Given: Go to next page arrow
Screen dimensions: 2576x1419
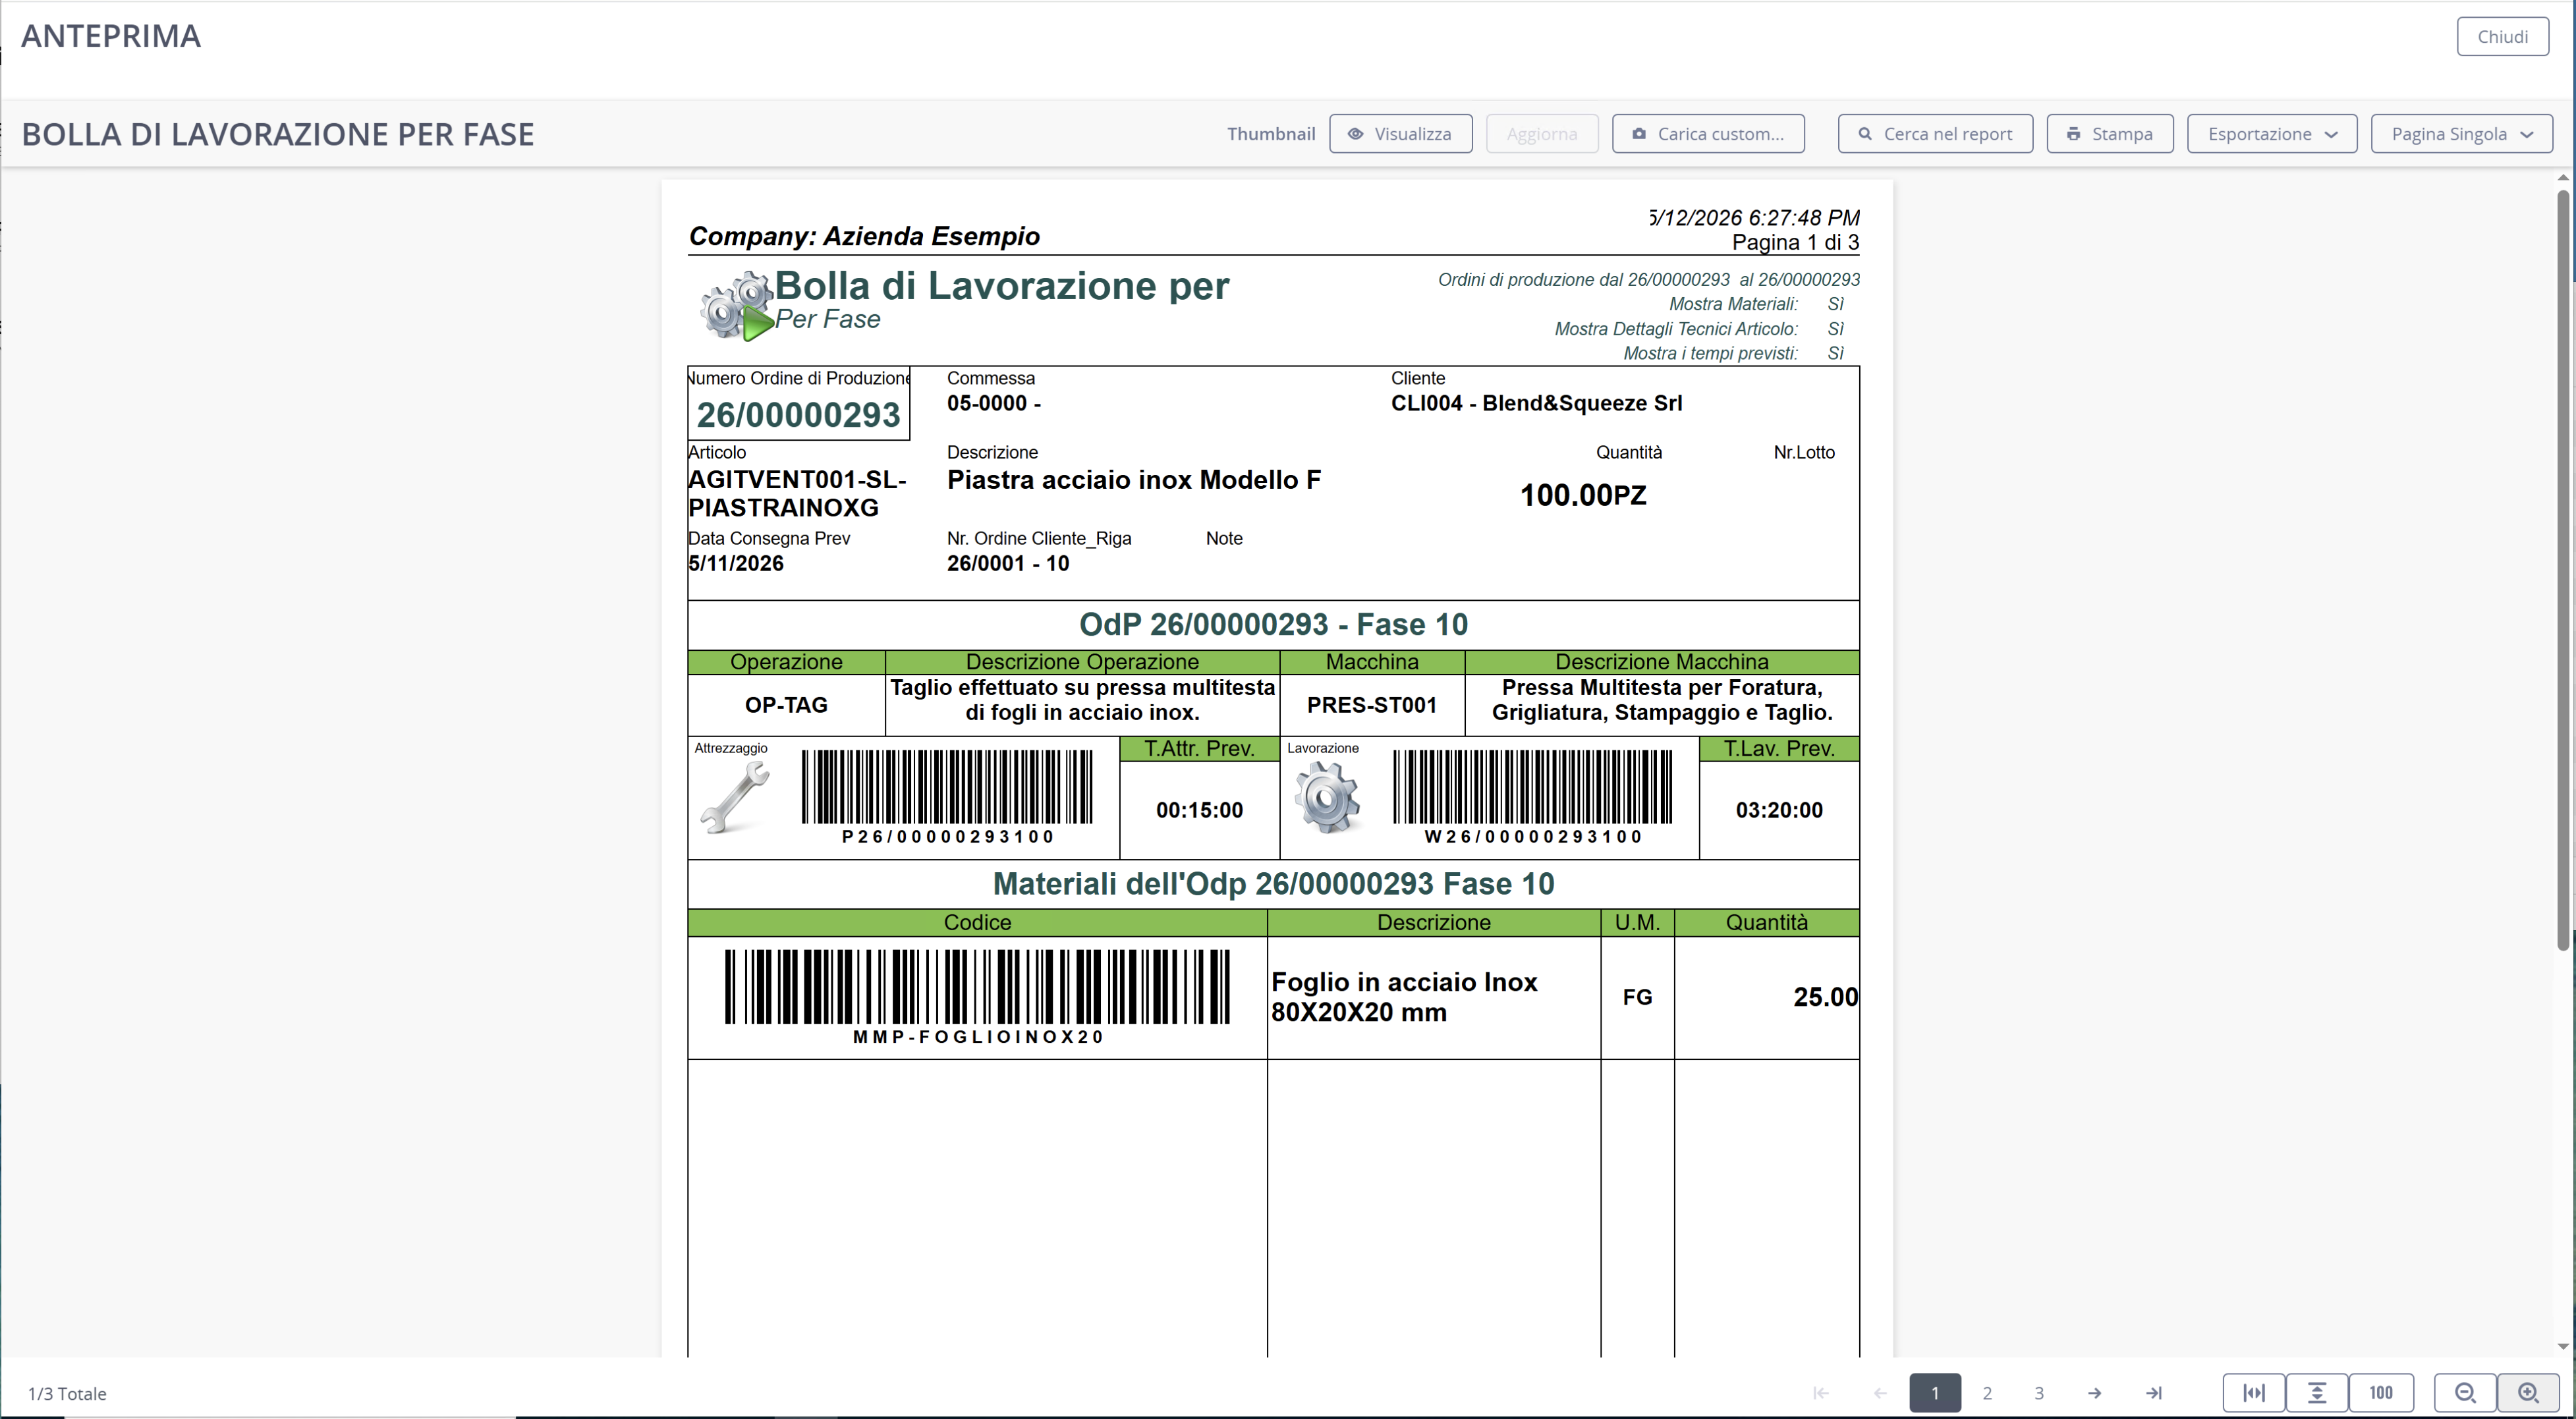Looking at the screenshot, I should point(2094,1393).
